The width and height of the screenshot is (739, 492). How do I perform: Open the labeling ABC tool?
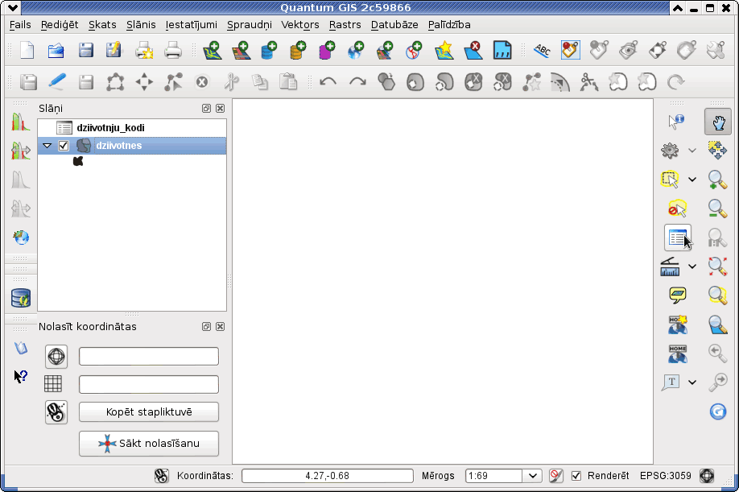click(542, 50)
